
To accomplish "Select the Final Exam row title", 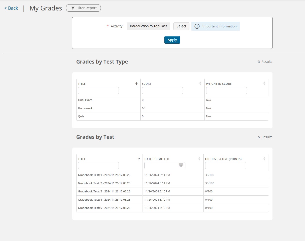I will pyautogui.click(x=85, y=100).
